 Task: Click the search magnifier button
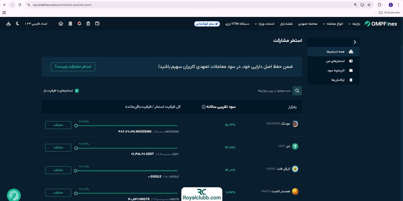point(297,91)
